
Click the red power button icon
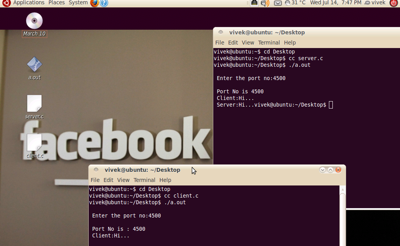tap(394, 3)
